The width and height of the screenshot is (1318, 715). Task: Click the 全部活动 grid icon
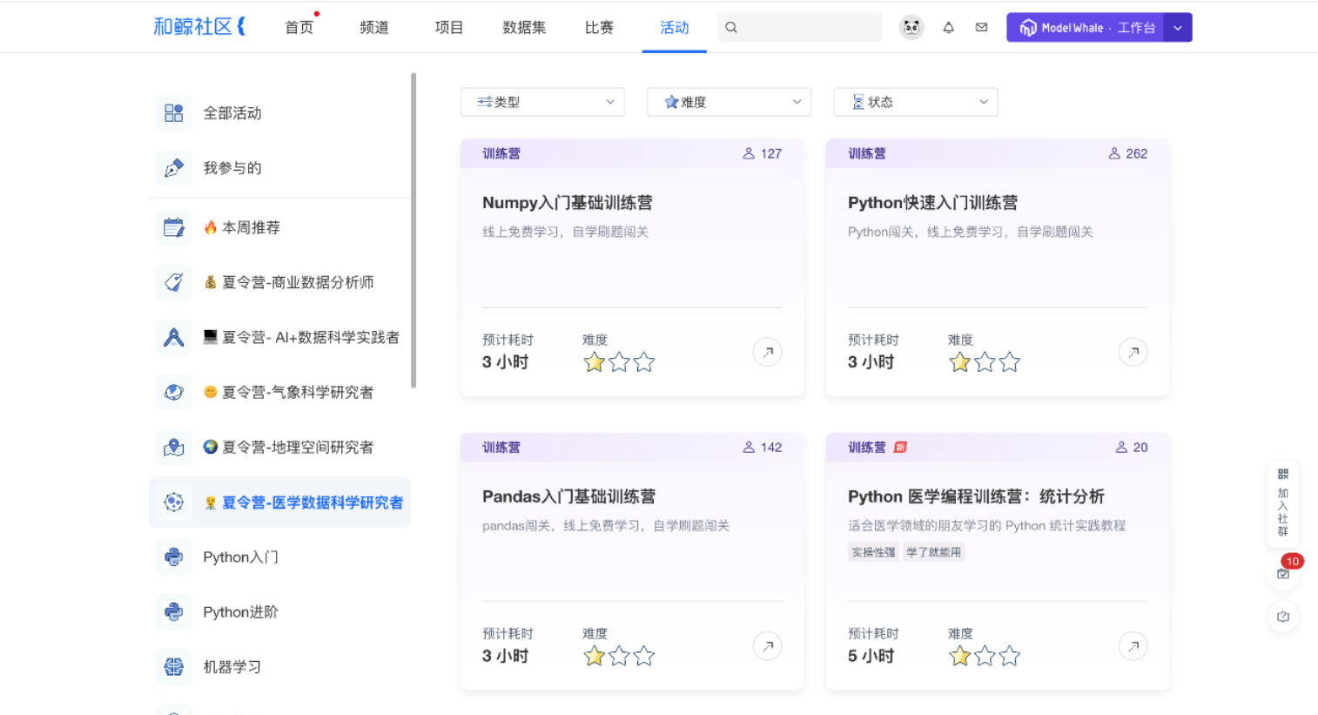(174, 113)
